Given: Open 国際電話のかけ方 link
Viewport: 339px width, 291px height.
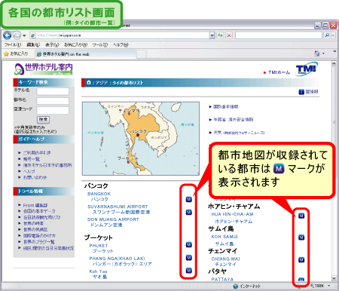Looking at the screenshot, I should click(x=39, y=236).
